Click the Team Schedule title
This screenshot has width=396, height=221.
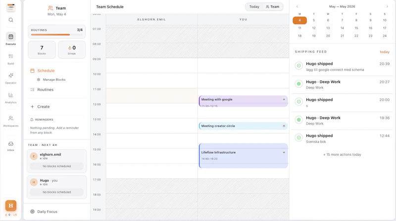109,7
